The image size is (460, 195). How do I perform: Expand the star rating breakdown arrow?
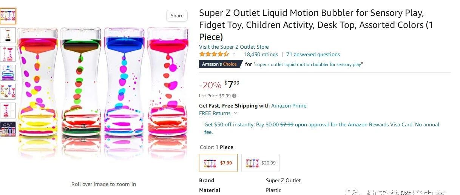pyautogui.click(x=234, y=54)
